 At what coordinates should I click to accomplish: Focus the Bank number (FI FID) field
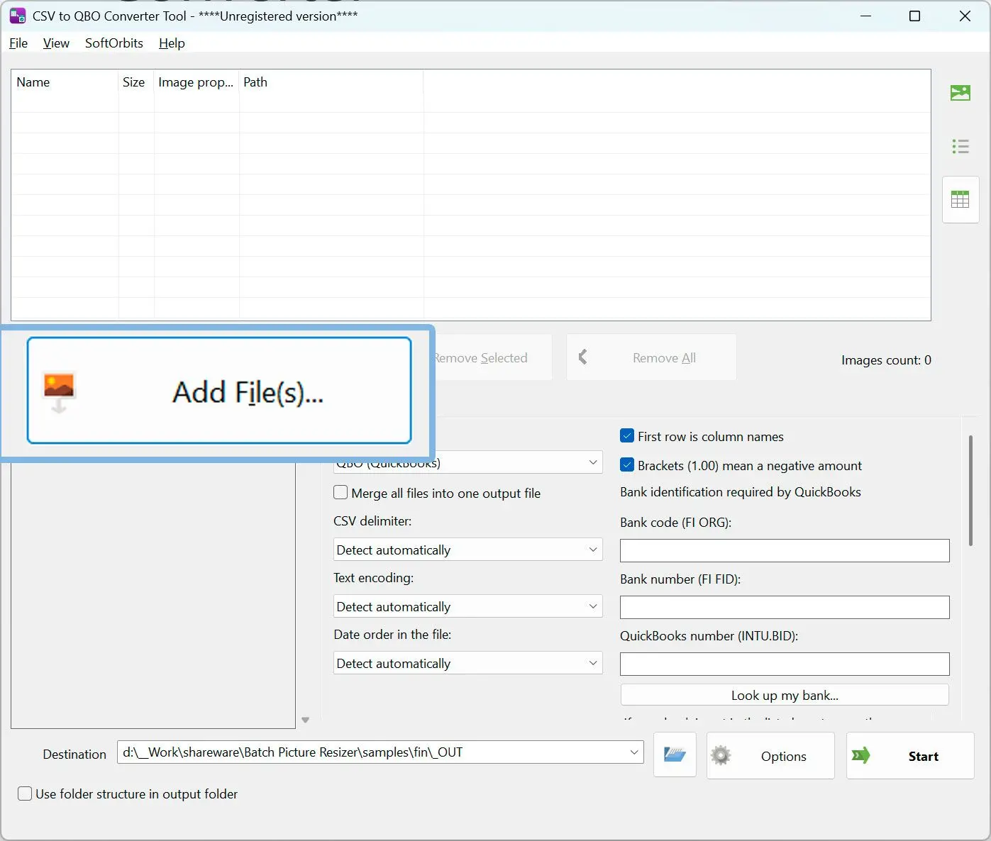coord(785,607)
